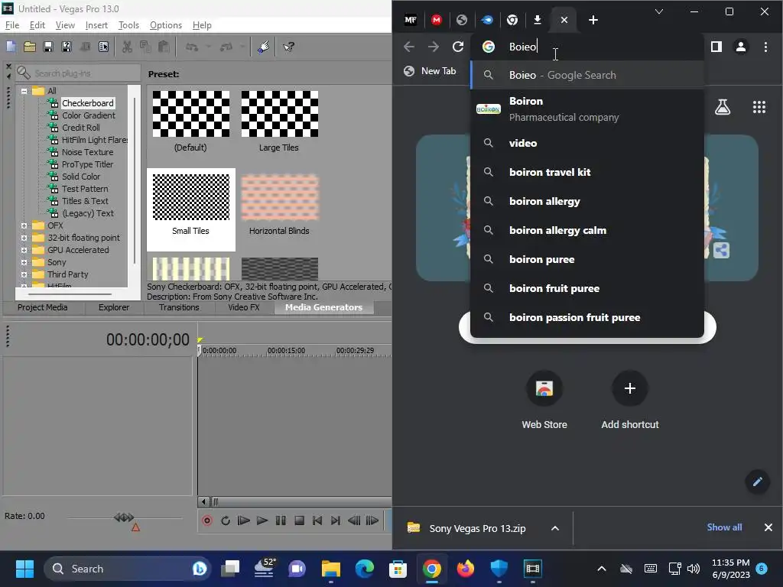
Task: Choose the Large Tiles checkerboard preset
Action: click(x=279, y=120)
